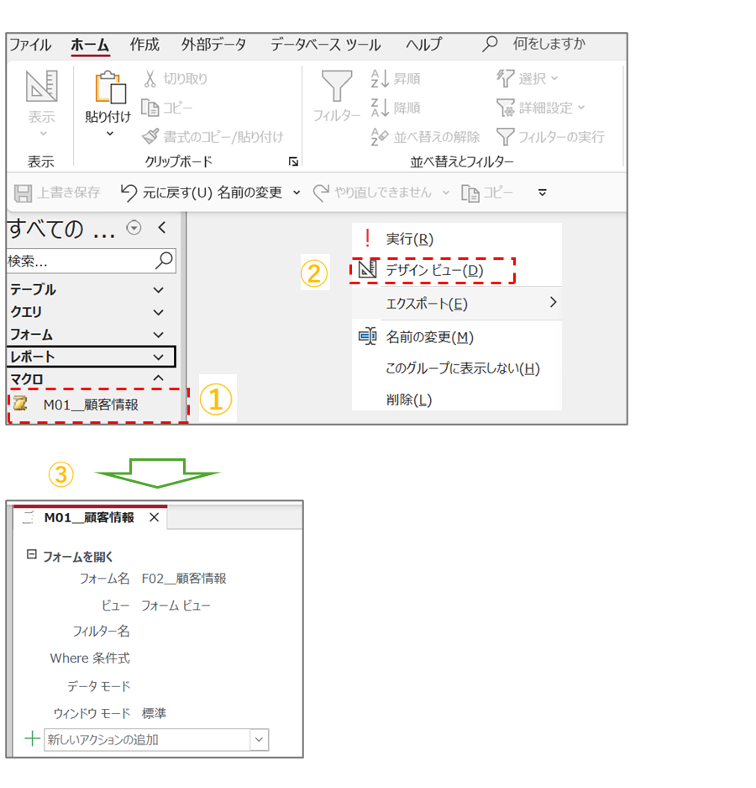Click the descending sort (降順) icon
The image size is (756, 788).
380,108
